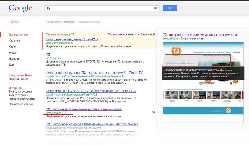Click the blue magnifier search button

pos(170,8)
